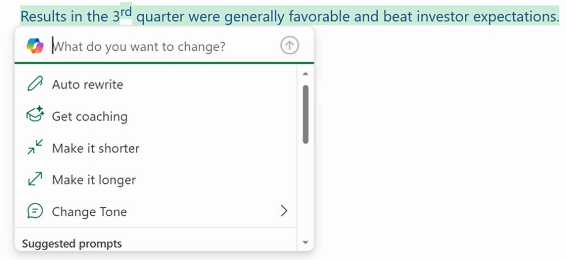Click the Change Tone speech bubble icon

[35, 211]
